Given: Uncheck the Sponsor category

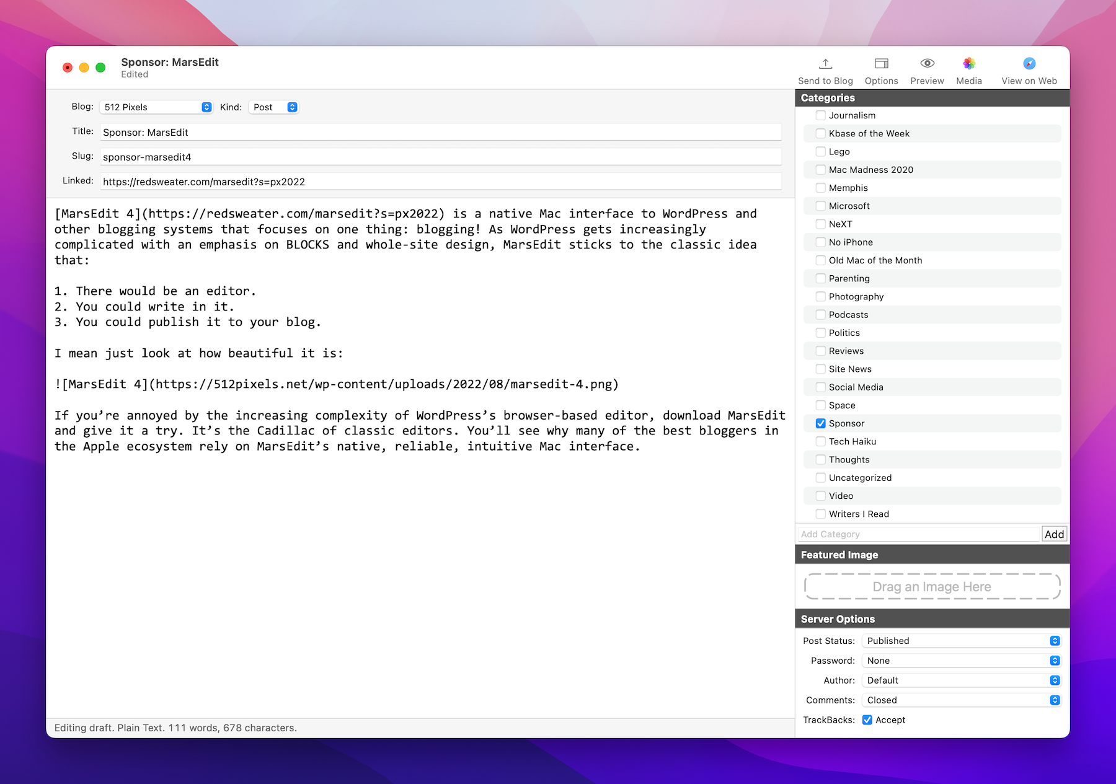Looking at the screenshot, I should pos(820,423).
